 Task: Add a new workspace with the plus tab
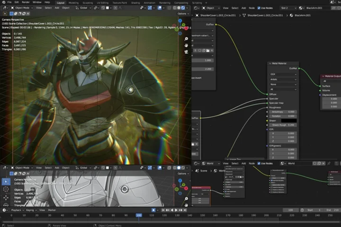pos(206,3)
